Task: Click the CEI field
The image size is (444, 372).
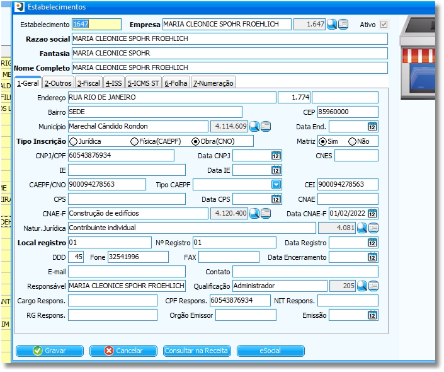Action: tap(348, 185)
